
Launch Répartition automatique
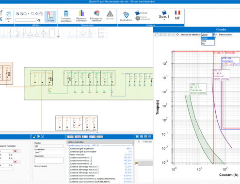(81, 16)
